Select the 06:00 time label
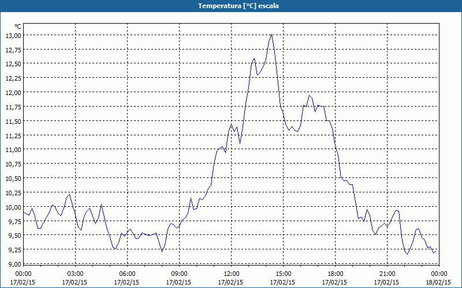 (127, 274)
